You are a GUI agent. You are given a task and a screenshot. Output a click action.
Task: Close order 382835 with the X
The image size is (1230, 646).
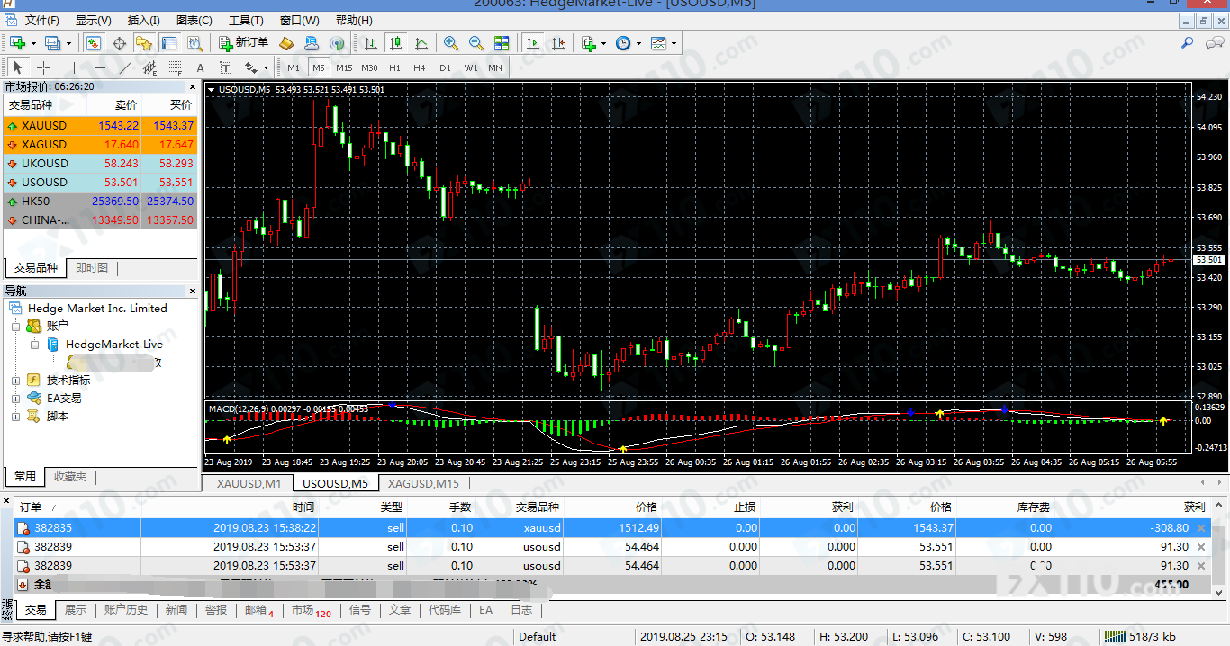tap(1200, 528)
